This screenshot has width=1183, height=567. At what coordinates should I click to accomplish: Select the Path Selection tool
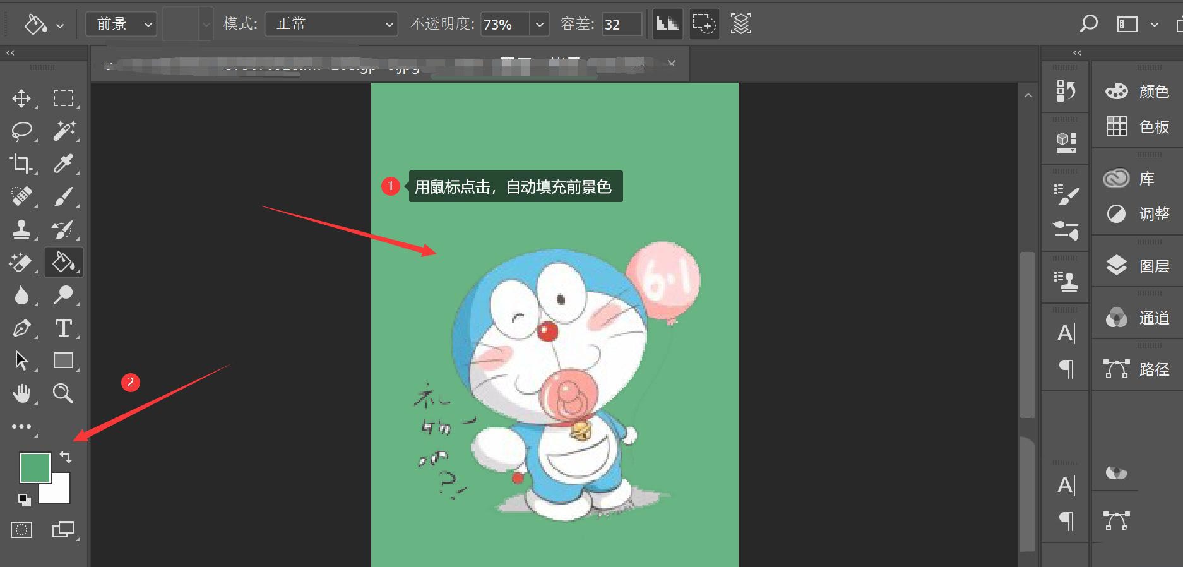coord(22,361)
